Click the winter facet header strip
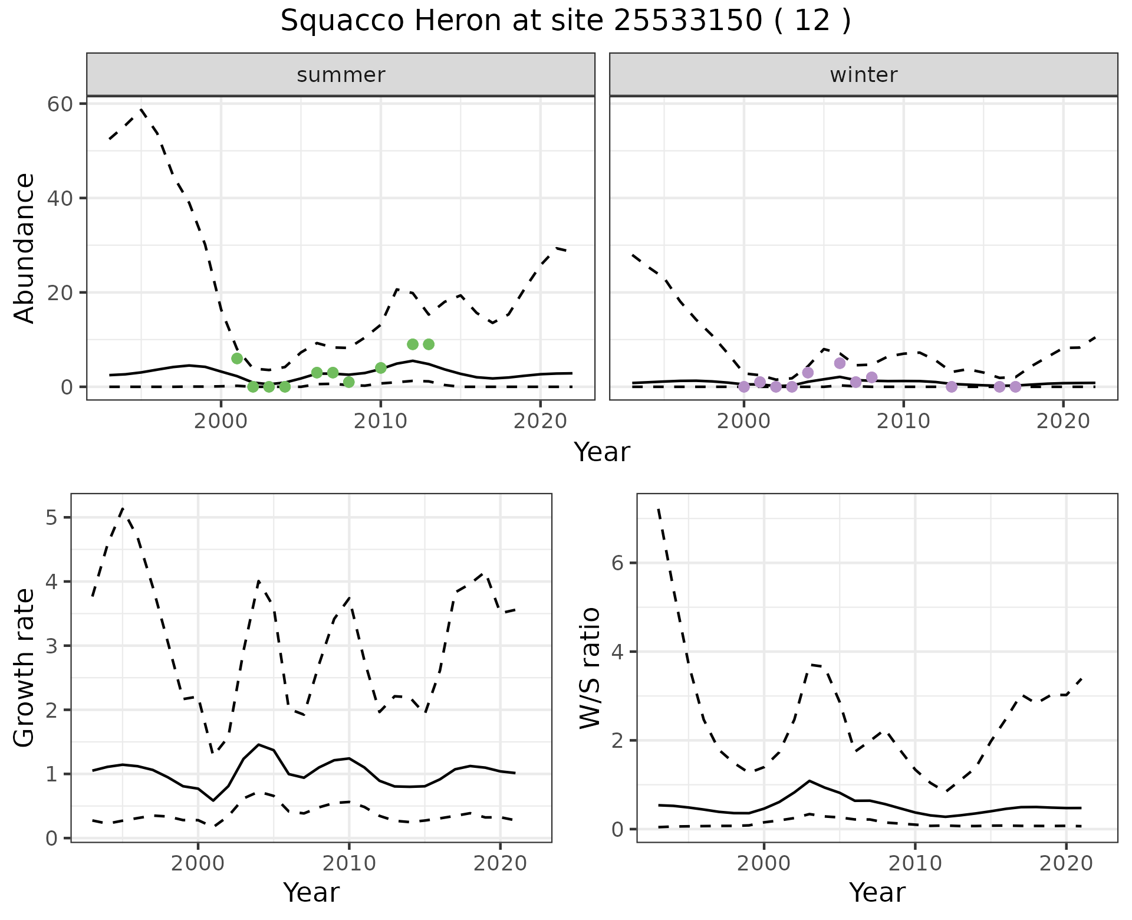The height and width of the screenshot is (920, 1132). [x=863, y=75]
